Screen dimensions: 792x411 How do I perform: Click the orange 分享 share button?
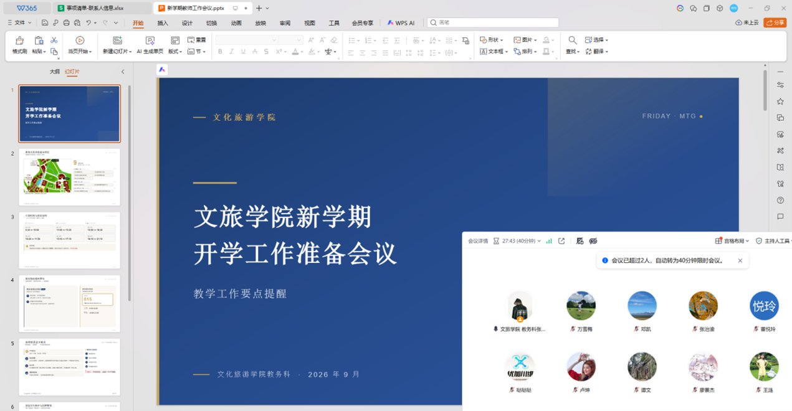(x=775, y=22)
